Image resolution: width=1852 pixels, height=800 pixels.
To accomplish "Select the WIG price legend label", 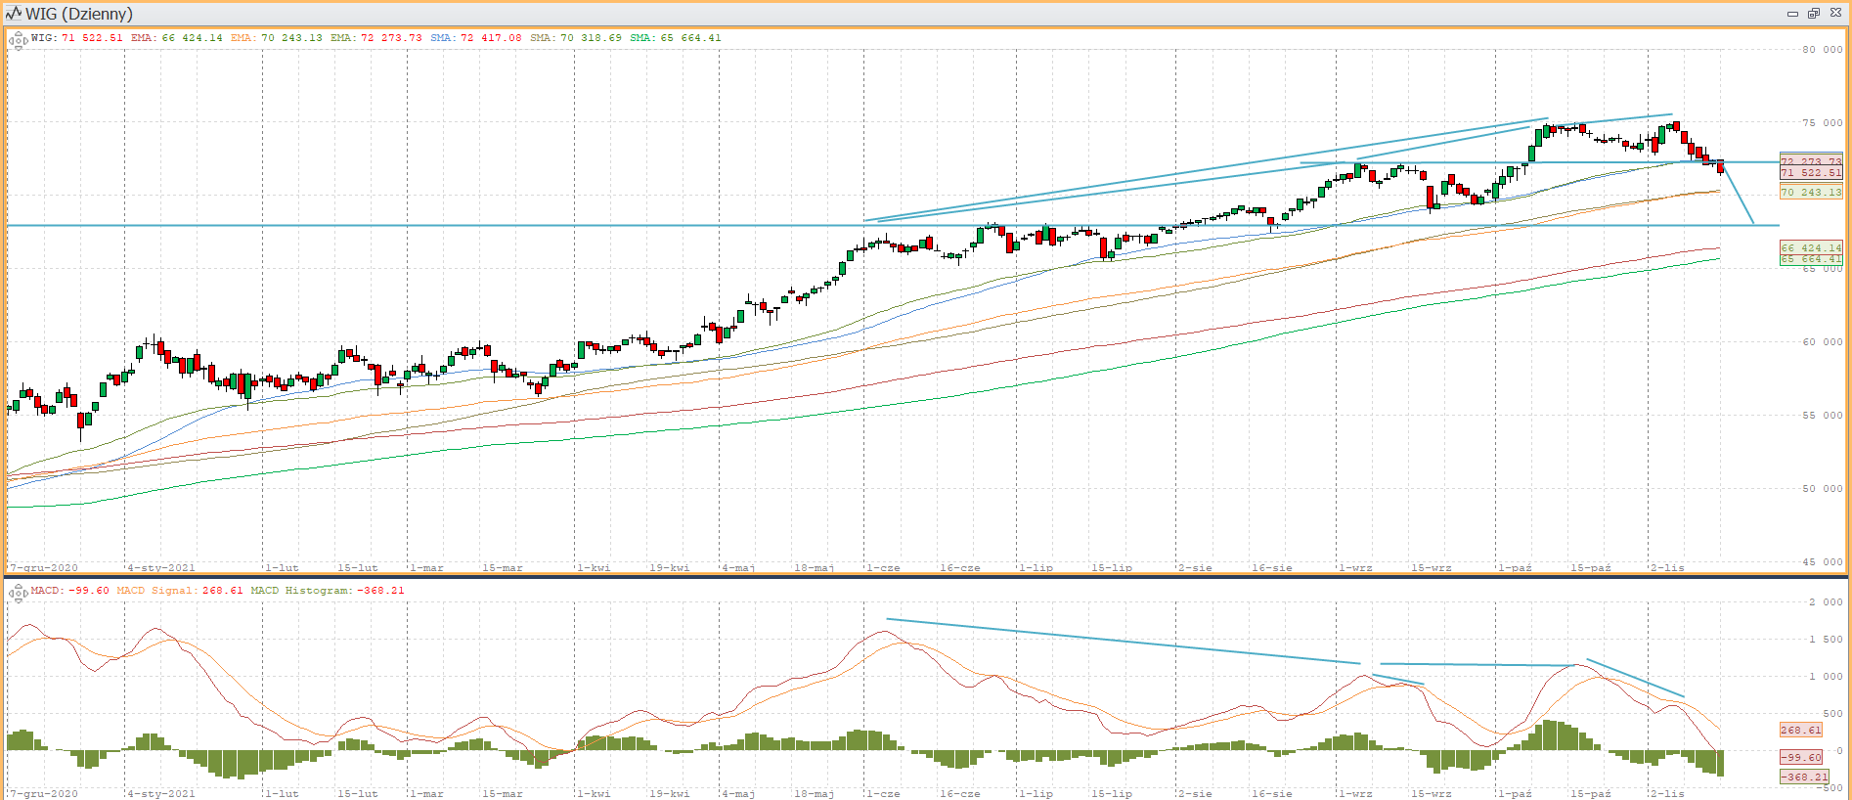I will (x=76, y=38).
